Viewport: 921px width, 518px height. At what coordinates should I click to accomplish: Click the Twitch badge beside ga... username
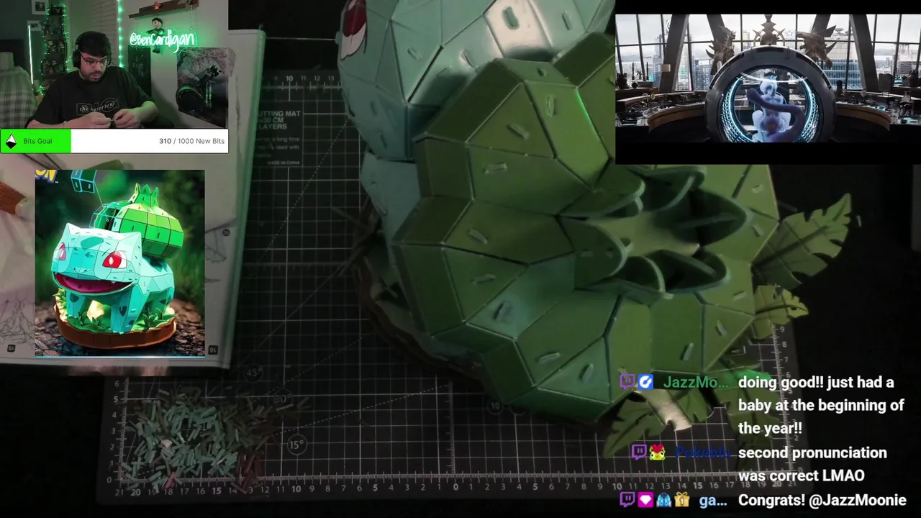[627, 500]
